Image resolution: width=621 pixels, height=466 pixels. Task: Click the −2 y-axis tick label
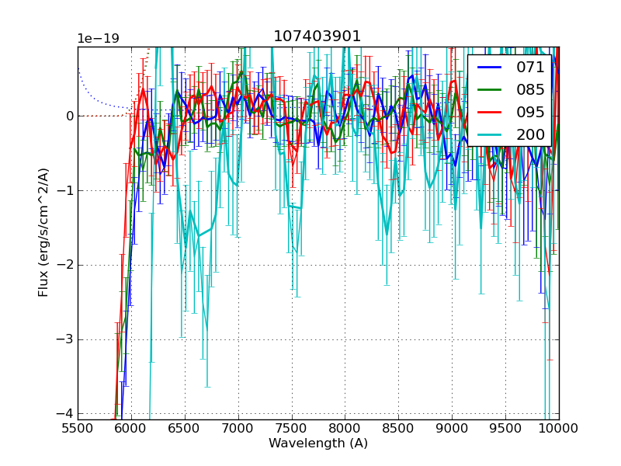tap(65, 265)
